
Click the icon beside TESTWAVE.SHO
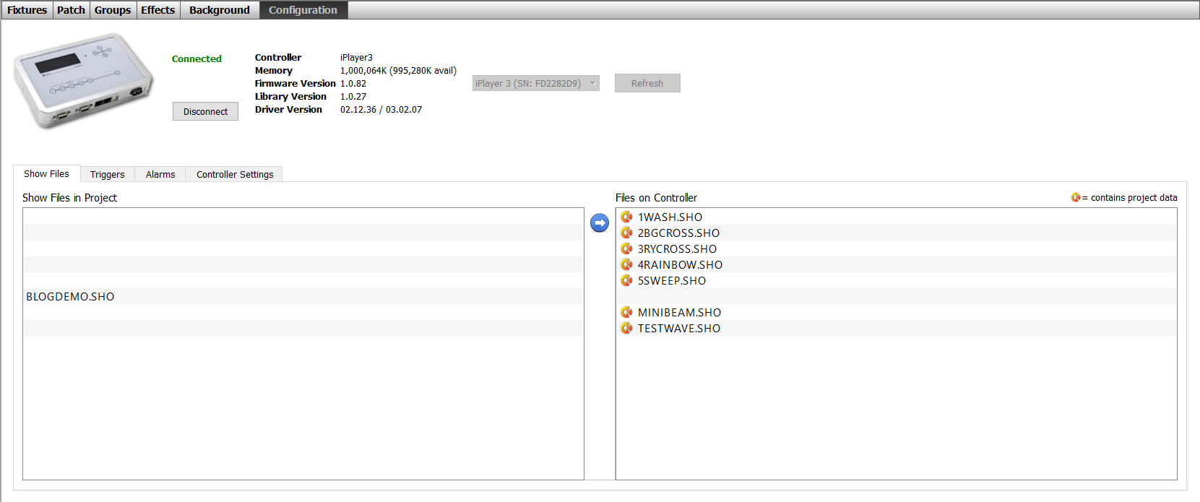tap(626, 328)
